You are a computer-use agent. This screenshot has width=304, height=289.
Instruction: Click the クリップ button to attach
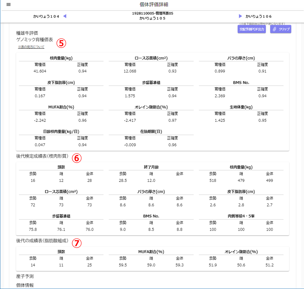point(281,29)
